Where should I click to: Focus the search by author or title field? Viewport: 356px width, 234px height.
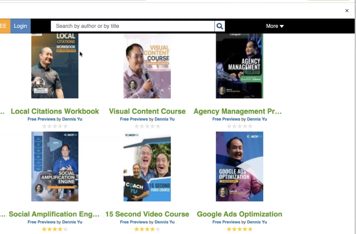132,26
